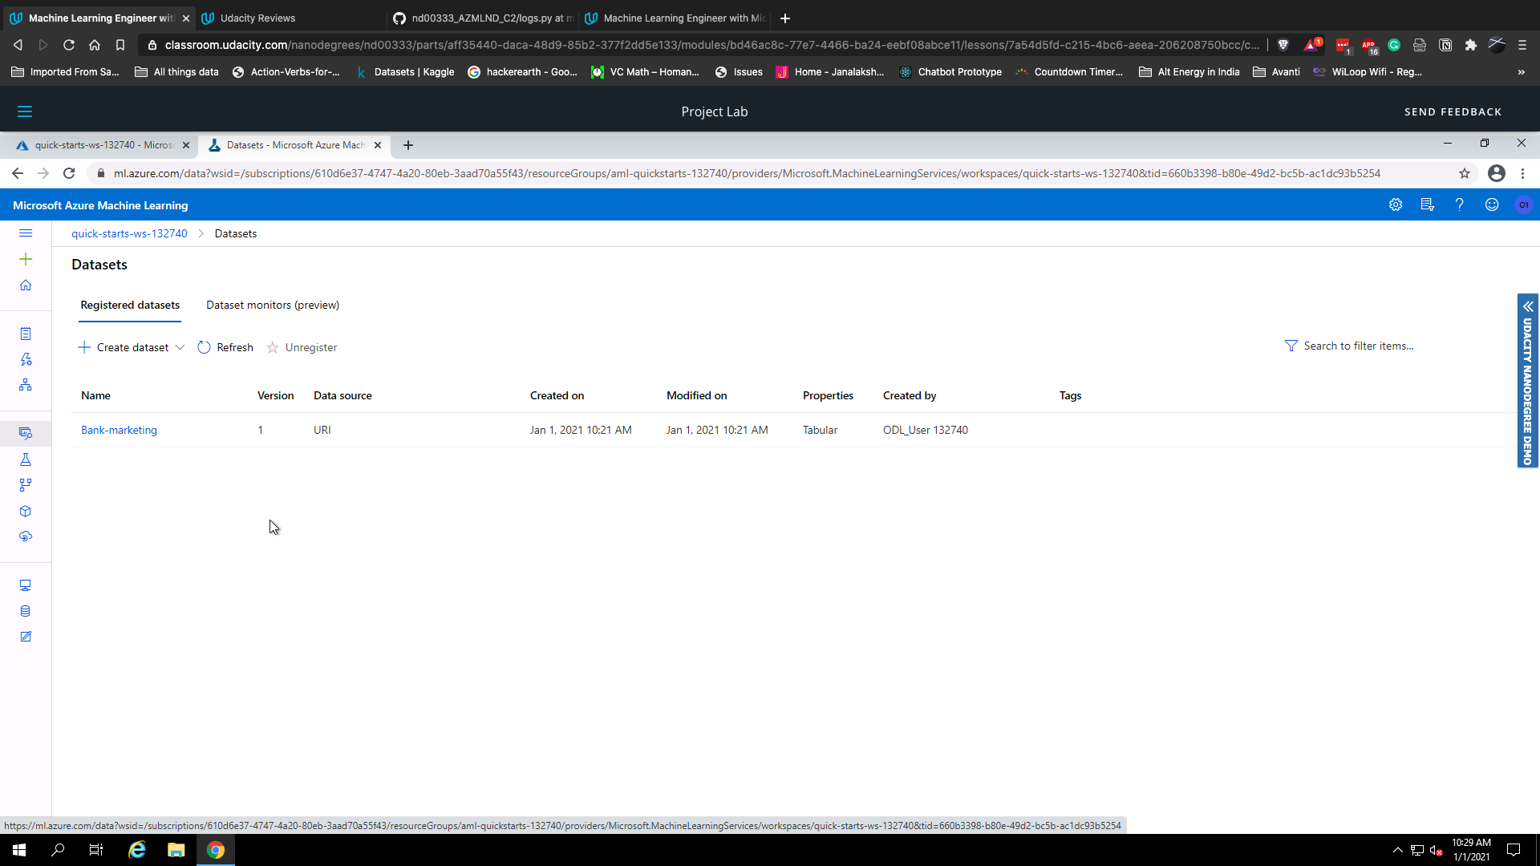Switch to Dataset monitors (preview) tab

tap(273, 305)
